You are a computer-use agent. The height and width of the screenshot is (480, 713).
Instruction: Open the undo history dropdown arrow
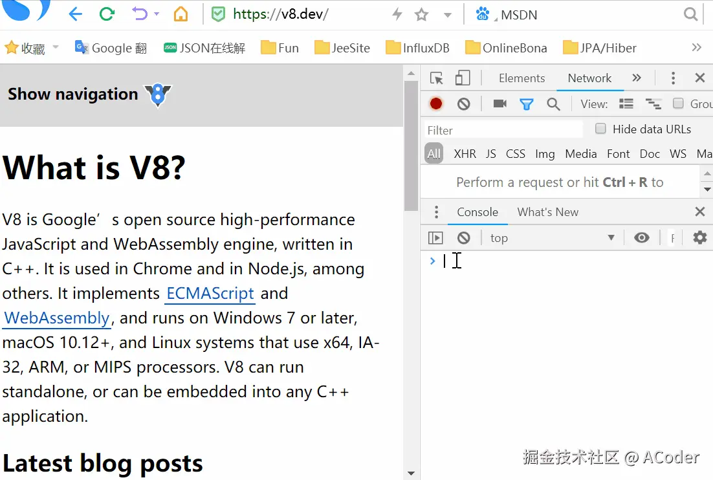click(x=157, y=14)
